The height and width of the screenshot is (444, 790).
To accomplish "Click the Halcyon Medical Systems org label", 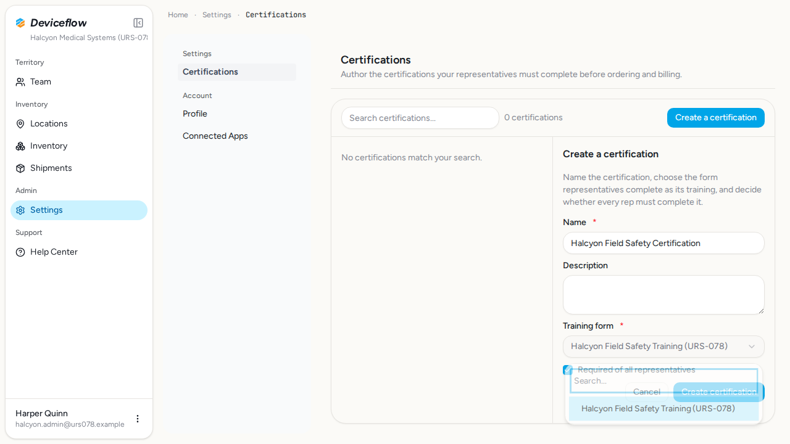I will (x=89, y=38).
